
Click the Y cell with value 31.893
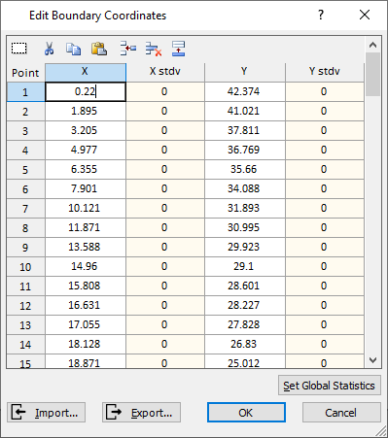click(x=245, y=208)
